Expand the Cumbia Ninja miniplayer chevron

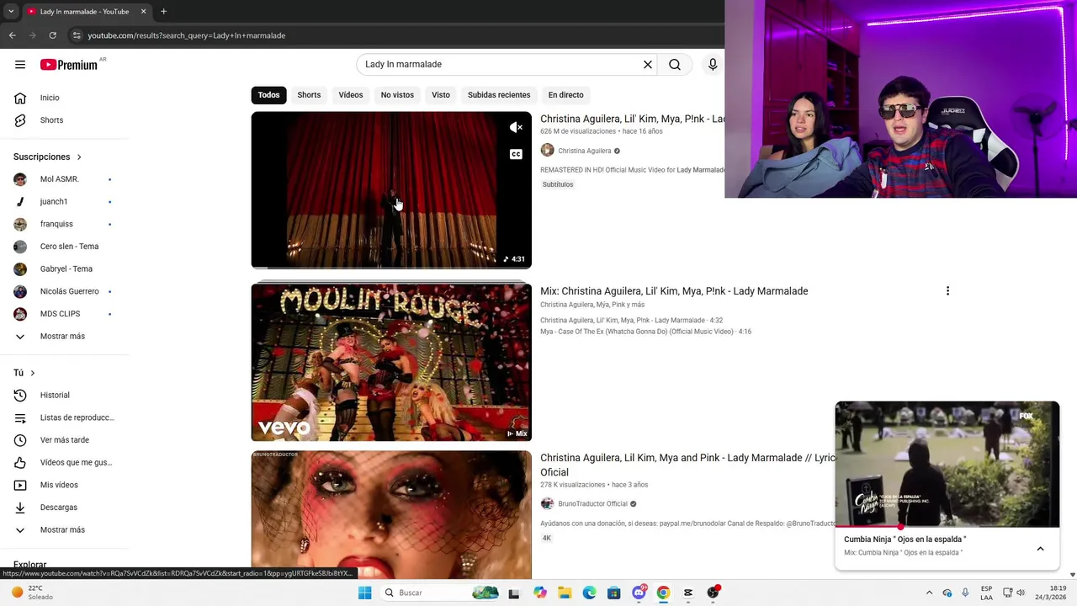pos(1040,549)
